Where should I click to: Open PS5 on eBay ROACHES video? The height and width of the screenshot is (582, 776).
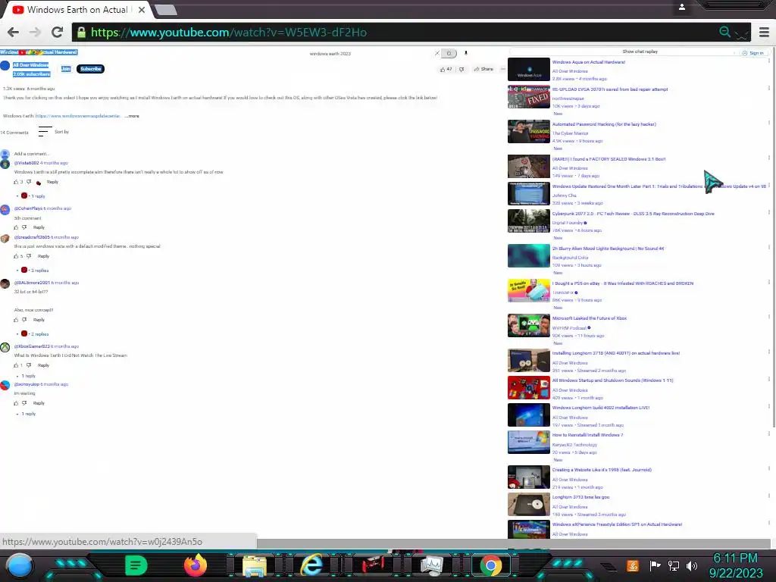pos(623,283)
